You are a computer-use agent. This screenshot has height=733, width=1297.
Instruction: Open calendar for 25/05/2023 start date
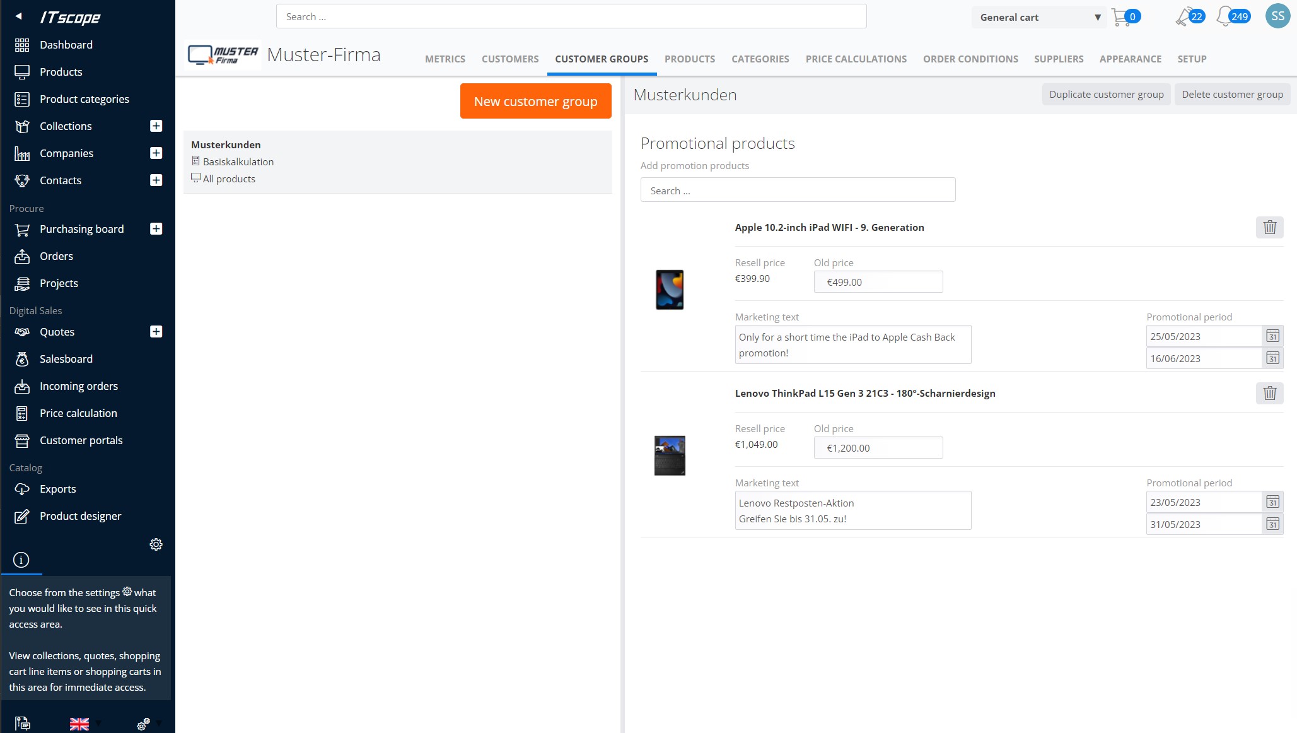click(x=1272, y=336)
